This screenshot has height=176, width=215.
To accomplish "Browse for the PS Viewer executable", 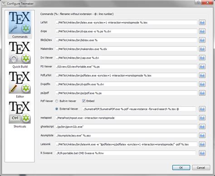I will click(x=202, y=66).
